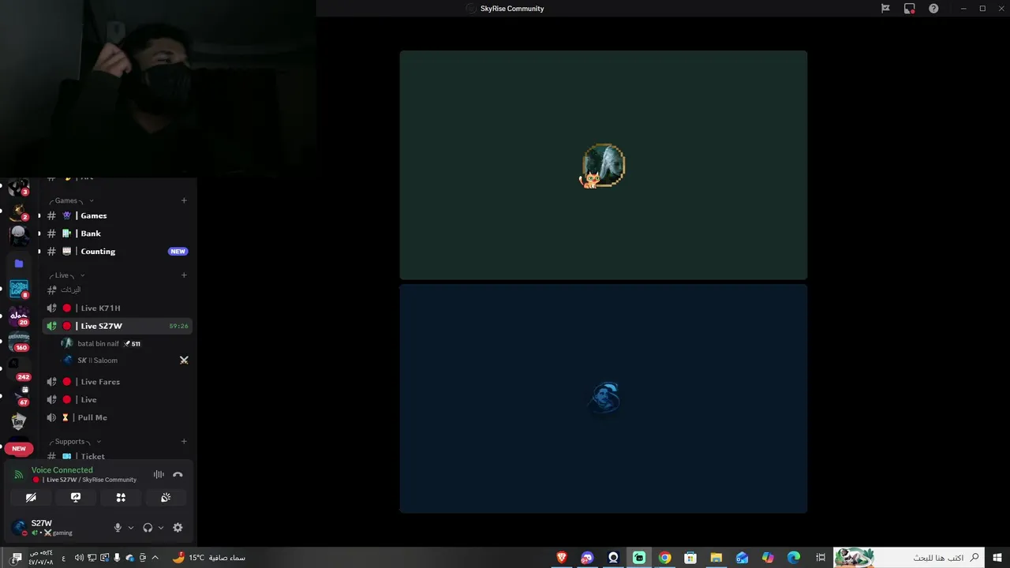Click the red NEW mentions pill in server list

point(19,449)
